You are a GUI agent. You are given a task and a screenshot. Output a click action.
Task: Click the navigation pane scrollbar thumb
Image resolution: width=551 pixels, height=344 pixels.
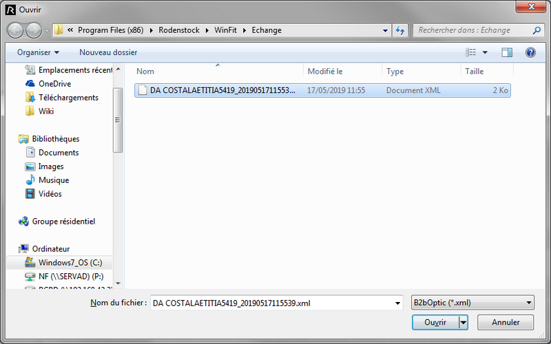coord(118,120)
